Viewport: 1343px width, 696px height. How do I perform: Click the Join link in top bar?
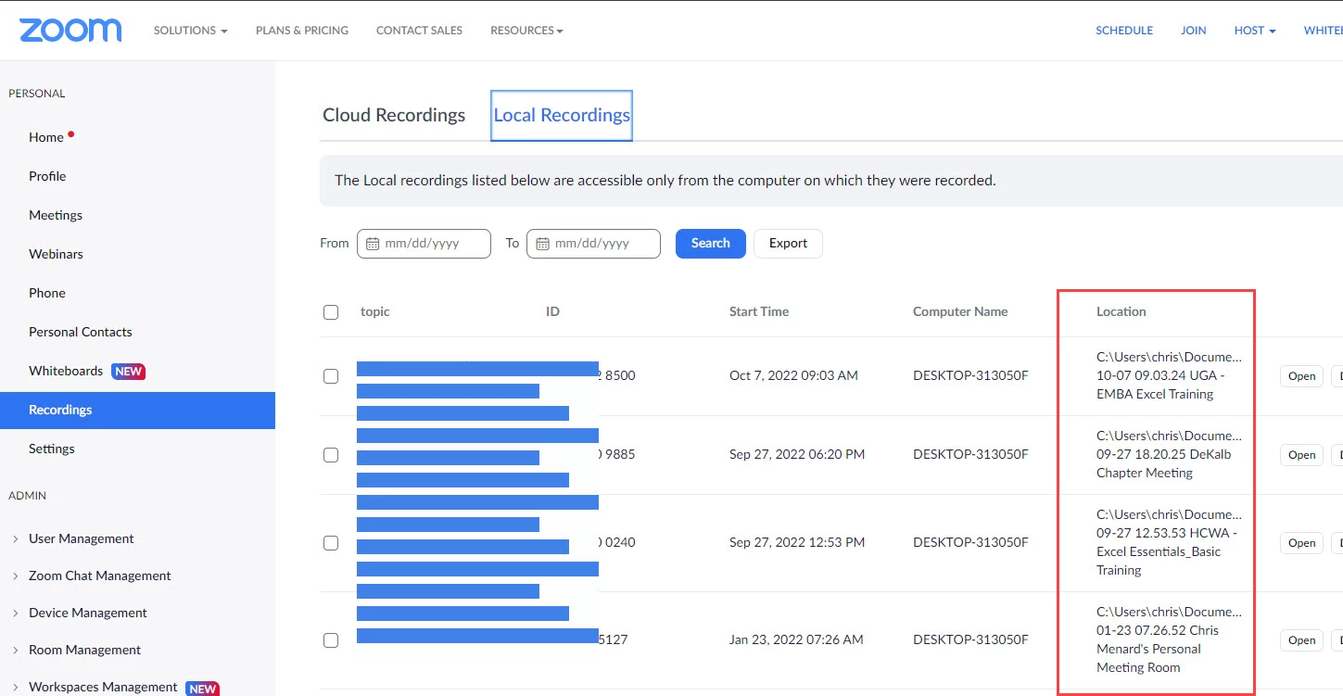[x=1194, y=31]
